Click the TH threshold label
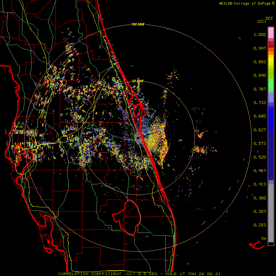276x276 pixels. tap(263, 239)
